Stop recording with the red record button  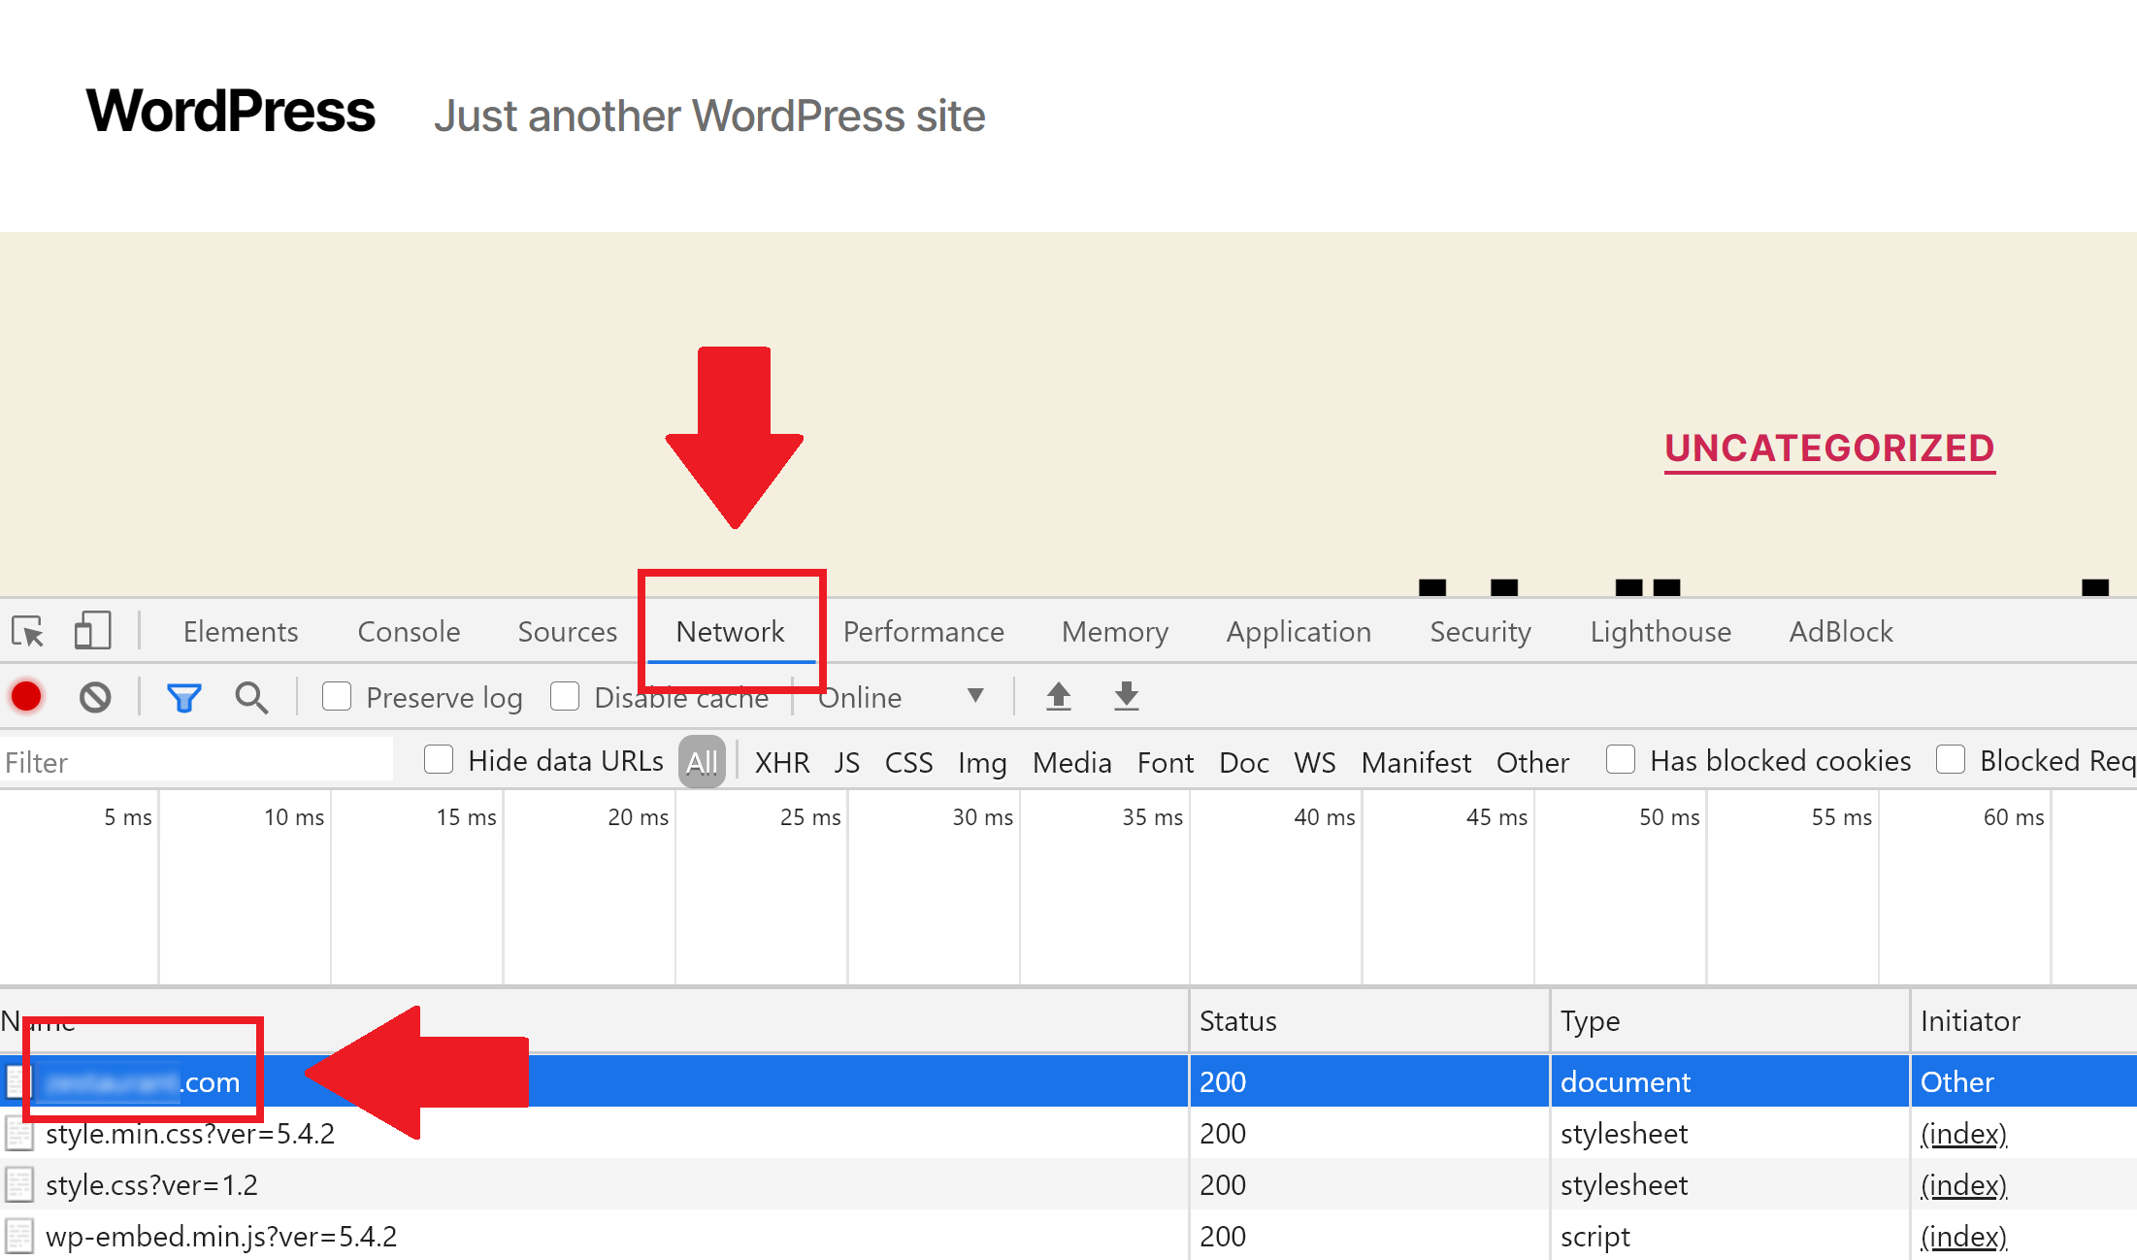pos(26,697)
